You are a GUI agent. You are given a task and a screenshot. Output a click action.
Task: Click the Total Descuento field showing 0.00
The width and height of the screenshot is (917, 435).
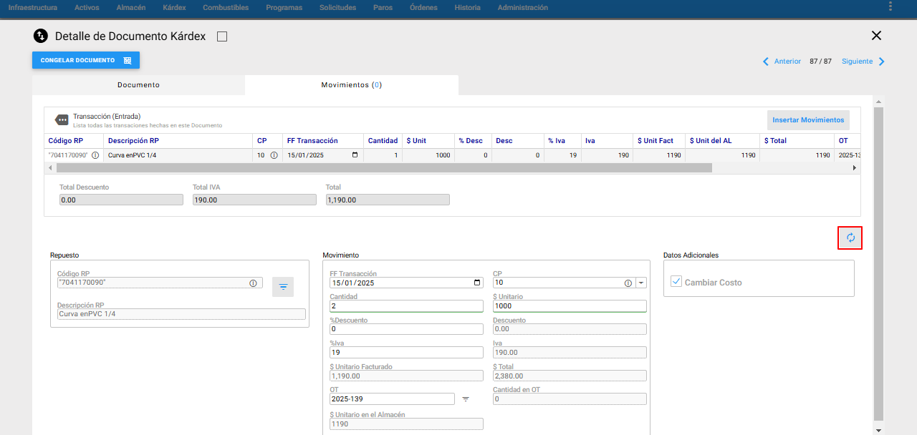click(121, 200)
